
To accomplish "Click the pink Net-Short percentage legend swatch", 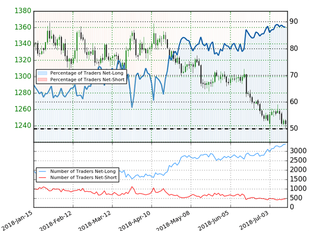I will [42, 79].
